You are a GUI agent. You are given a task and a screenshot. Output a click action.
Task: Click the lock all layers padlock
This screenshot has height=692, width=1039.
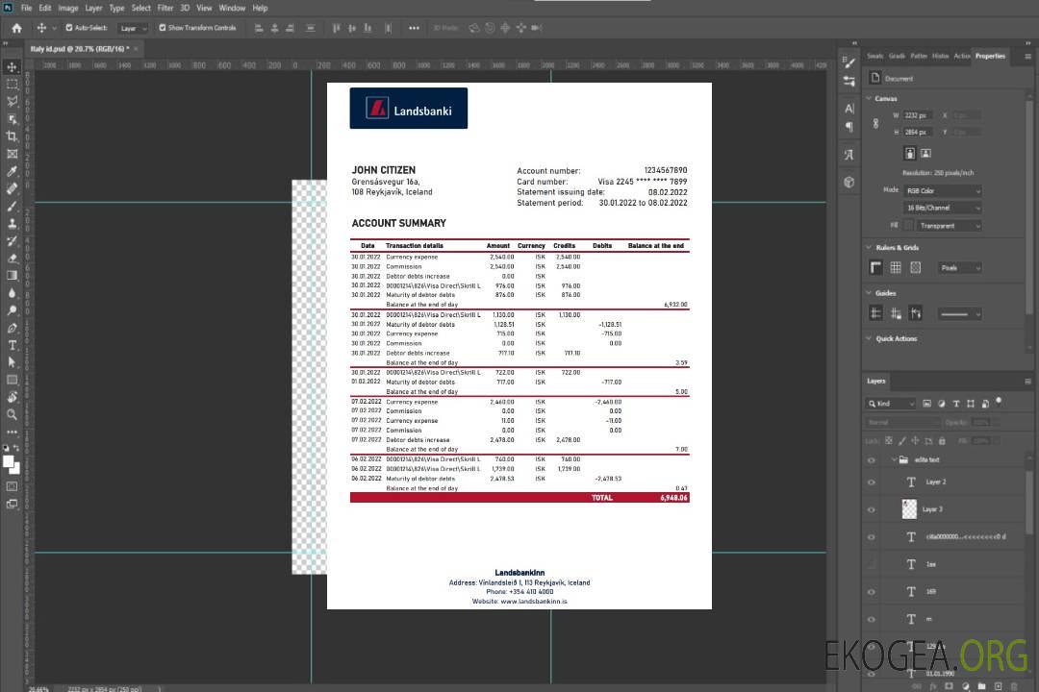click(x=942, y=440)
